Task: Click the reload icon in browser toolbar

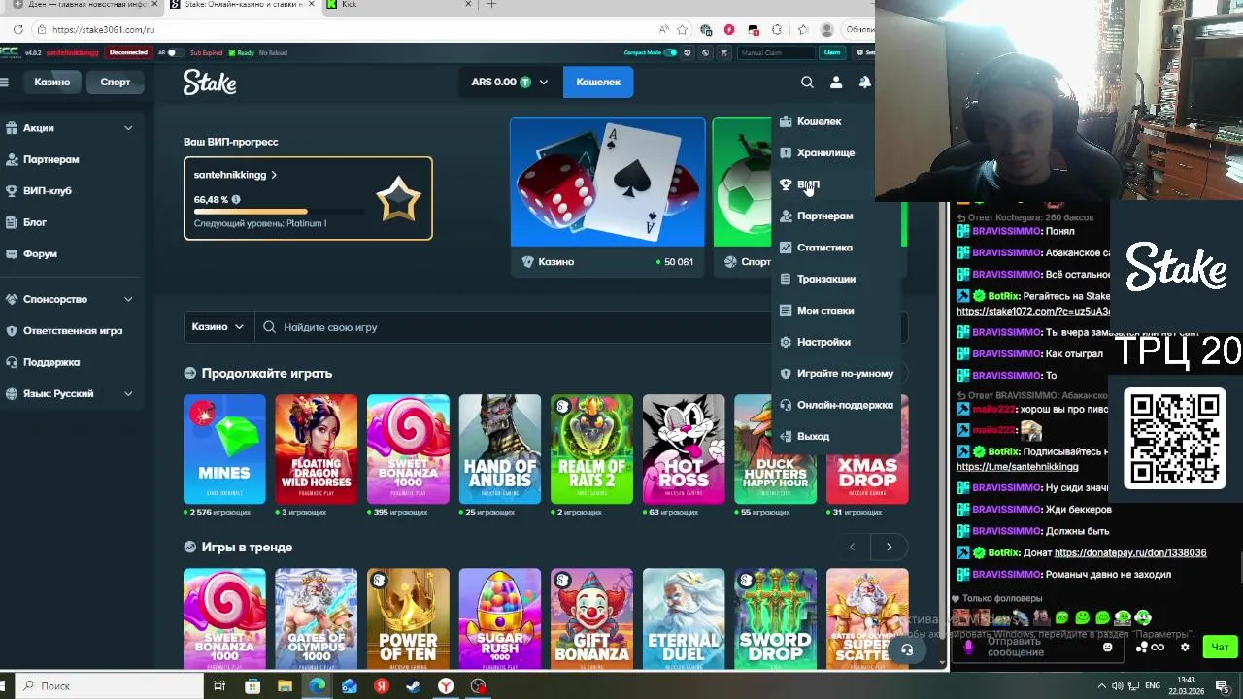Action: [18, 29]
